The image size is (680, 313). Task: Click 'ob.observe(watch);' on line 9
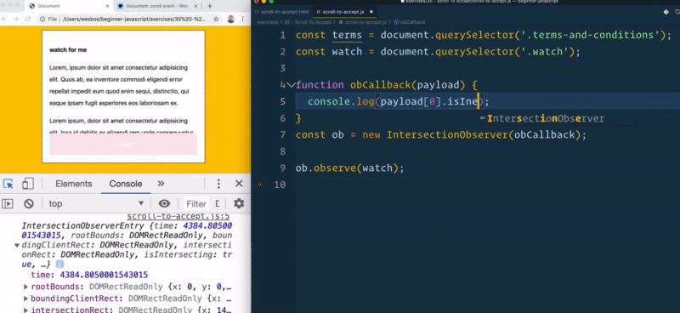click(350, 168)
